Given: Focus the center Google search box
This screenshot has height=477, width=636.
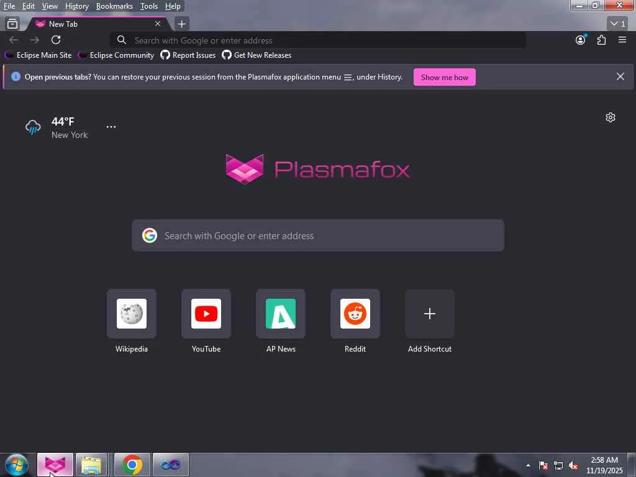Looking at the screenshot, I should click(318, 235).
